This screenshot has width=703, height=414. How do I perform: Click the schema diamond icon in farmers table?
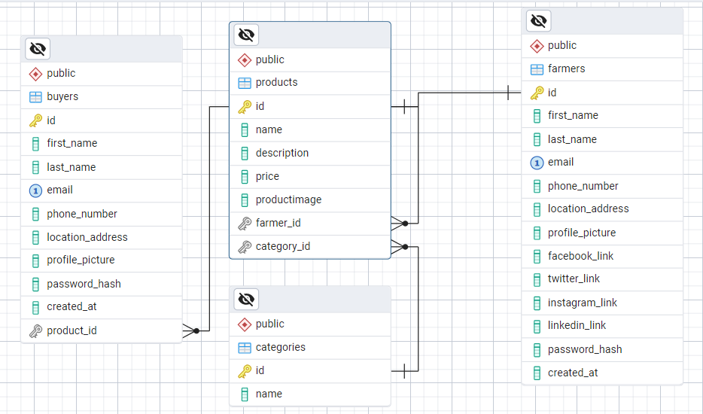click(537, 46)
